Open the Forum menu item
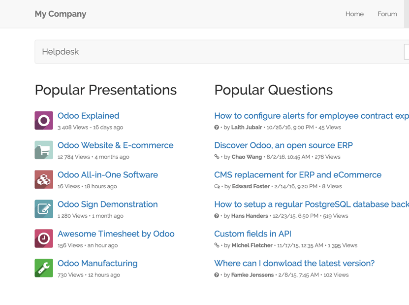 [387, 14]
